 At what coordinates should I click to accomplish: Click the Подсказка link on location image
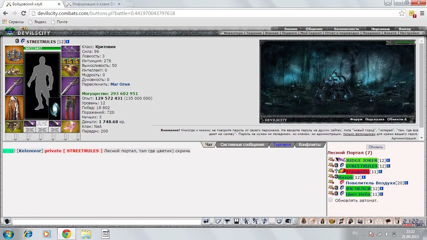coord(374,119)
